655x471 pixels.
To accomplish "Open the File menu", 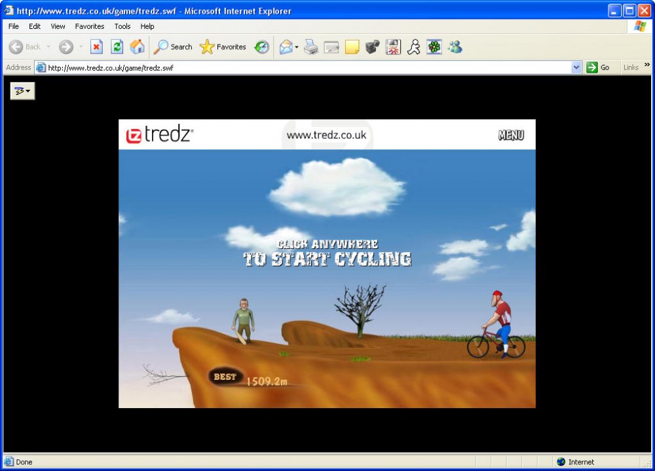I will [x=14, y=26].
